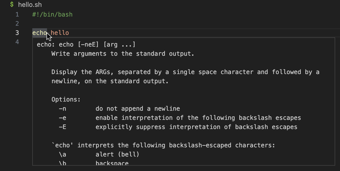Click the Options: heading in hover popup
Viewport: 340px width, 171px height.
click(66, 99)
